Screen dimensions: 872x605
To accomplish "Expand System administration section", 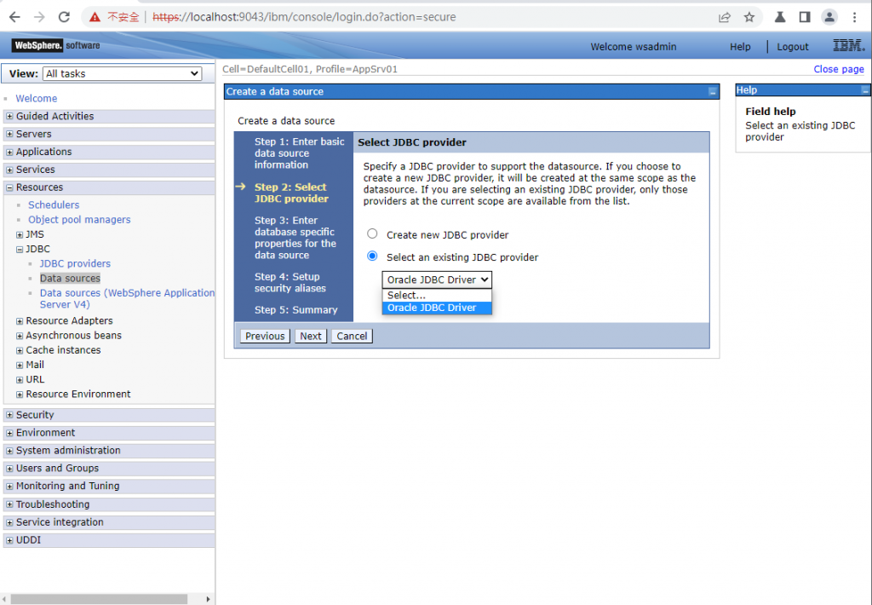I will [x=9, y=451].
